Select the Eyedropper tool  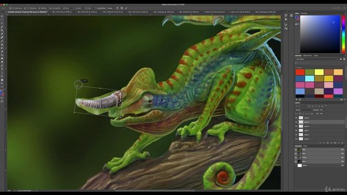pos(2,34)
